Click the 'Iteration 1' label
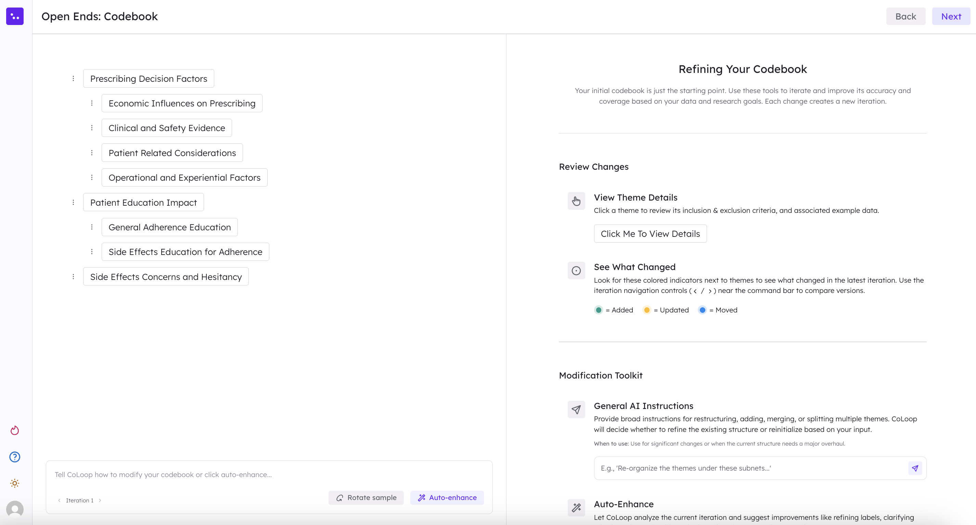Screen dimensions: 976x525 click(79, 500)
